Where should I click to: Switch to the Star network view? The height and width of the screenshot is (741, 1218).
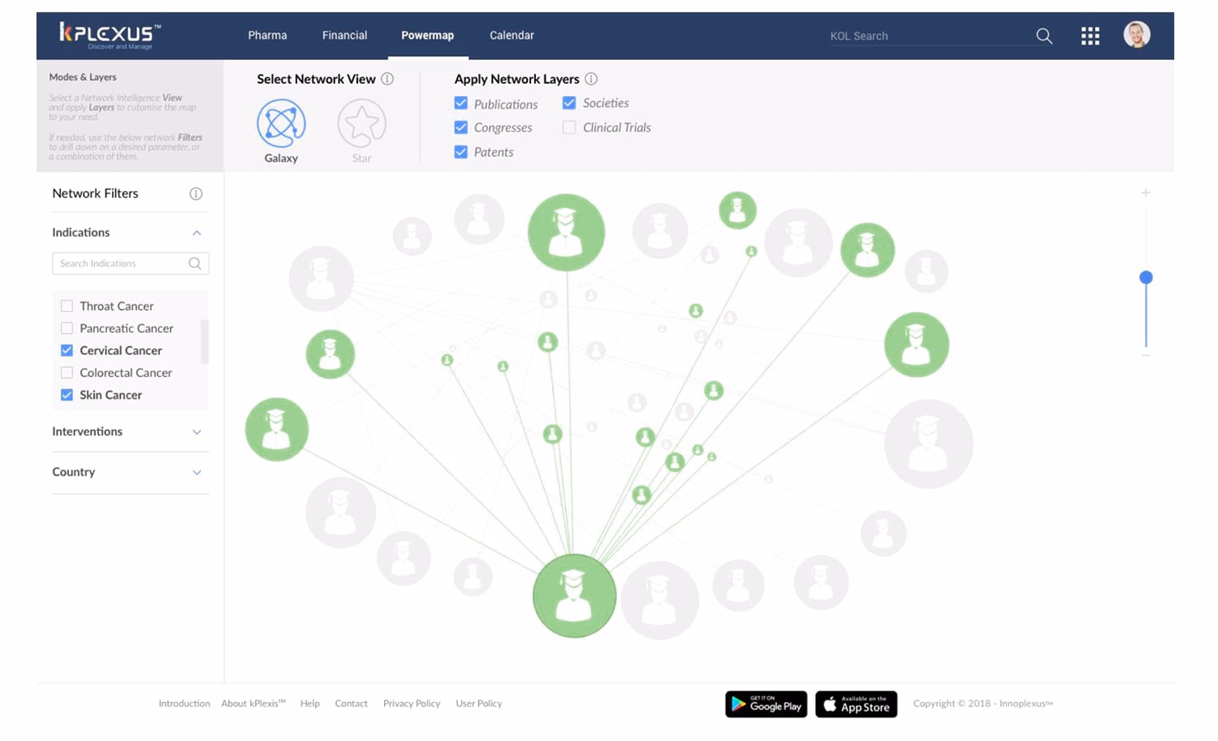tap(362, 123)
